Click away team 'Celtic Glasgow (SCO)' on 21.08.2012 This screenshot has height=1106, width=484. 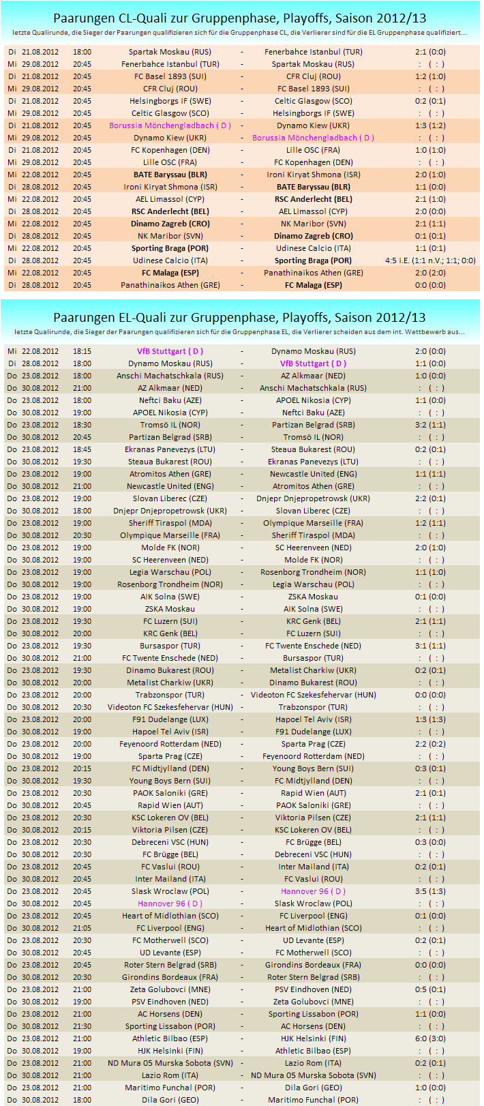click(314, 101)
